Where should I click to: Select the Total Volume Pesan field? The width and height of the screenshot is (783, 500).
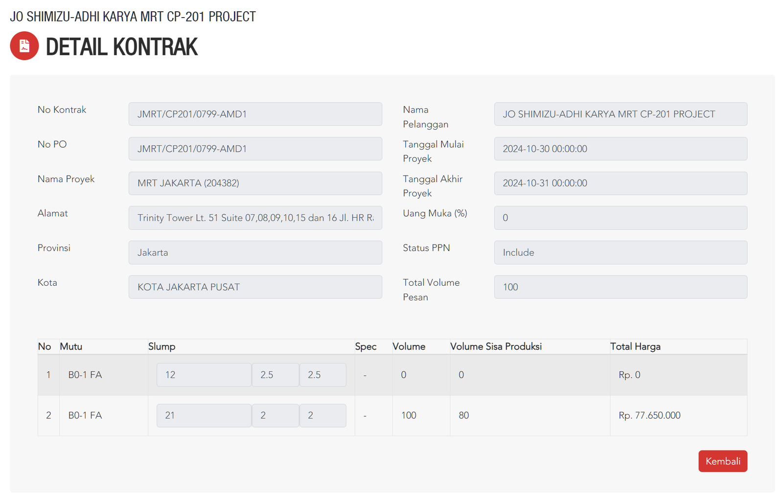[x=620, y=287]
